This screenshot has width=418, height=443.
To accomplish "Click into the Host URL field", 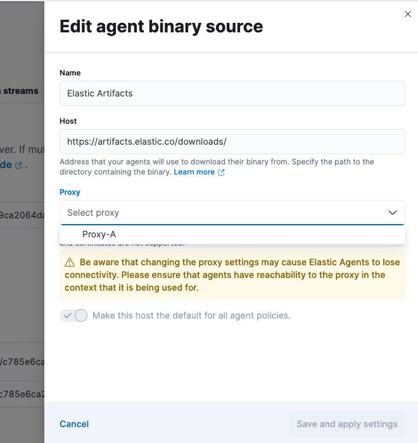I will tap(232, 142).
